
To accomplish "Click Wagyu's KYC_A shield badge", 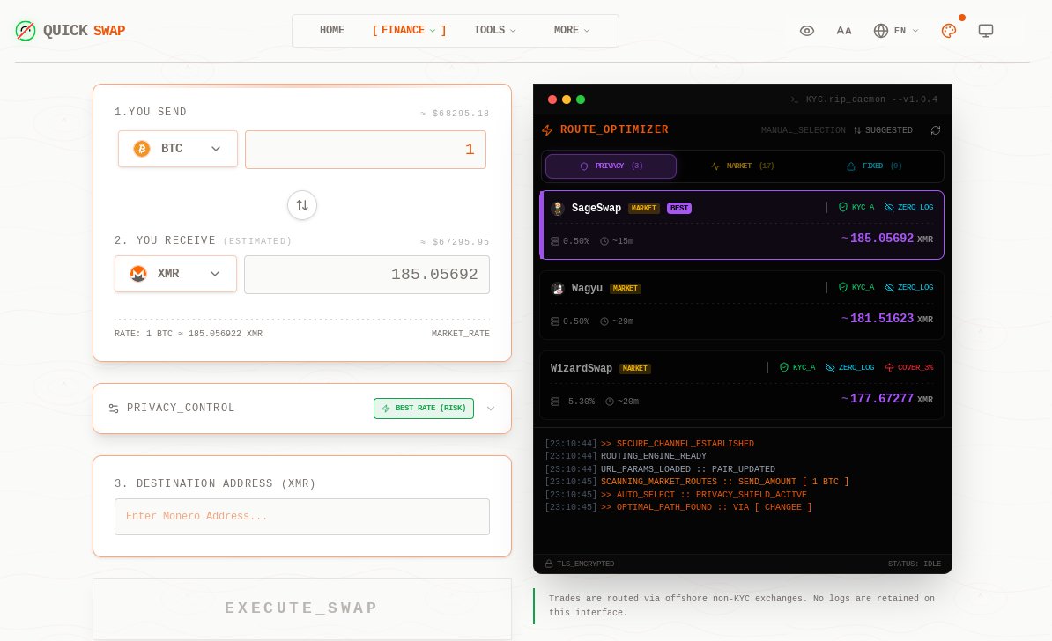I will tap(856, 287).
